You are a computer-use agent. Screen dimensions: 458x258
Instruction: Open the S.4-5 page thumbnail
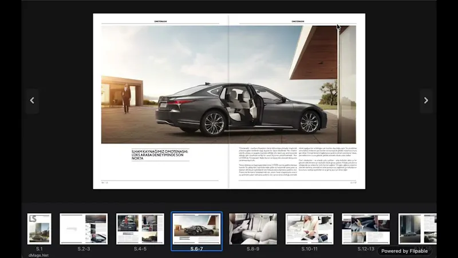(140, 229)
